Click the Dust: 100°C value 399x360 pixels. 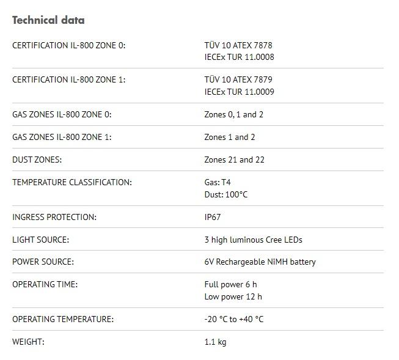coord(226,195)
